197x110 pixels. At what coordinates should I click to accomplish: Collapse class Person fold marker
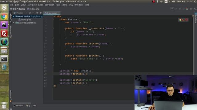[x=53, y=19]
